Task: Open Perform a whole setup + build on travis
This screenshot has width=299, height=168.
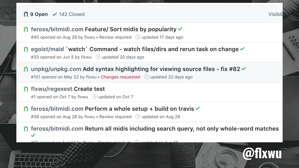Action: click(x=139, y=109)
